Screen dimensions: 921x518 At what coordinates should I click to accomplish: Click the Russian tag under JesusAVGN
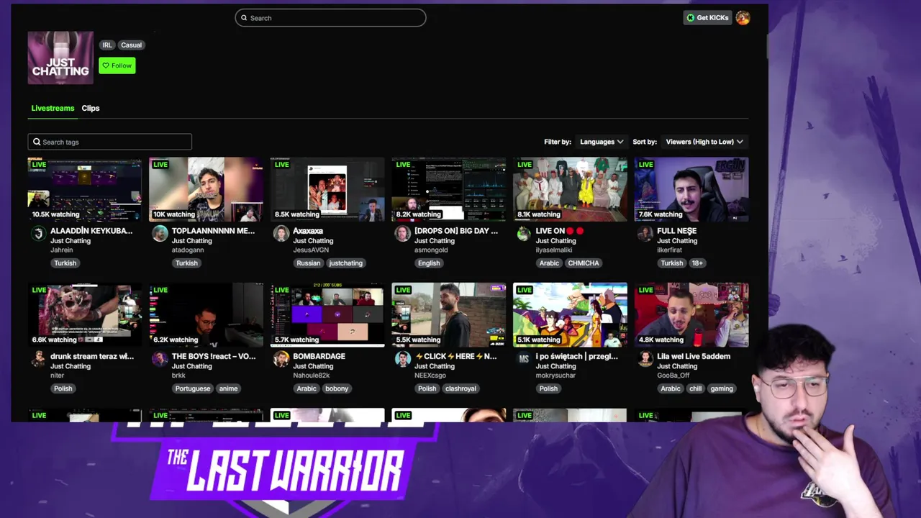pos(308,263)
